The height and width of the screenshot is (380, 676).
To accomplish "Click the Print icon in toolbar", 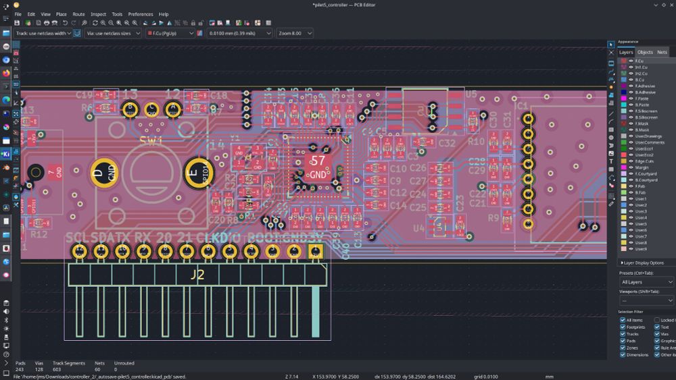I will [x=46, y=23].
